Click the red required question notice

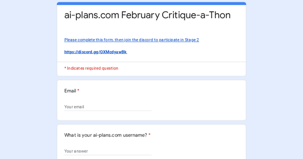pyautogui.click(x=91, y=68)
